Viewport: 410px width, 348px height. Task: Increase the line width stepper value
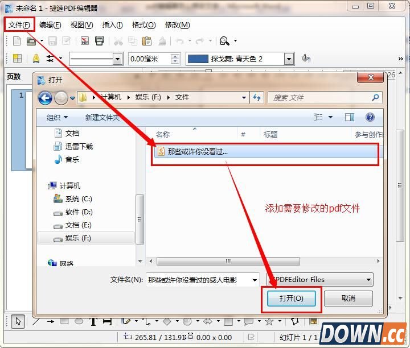point(175,56)
